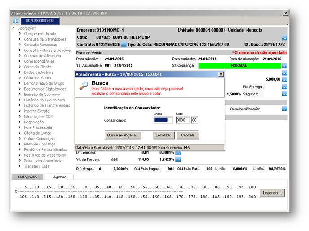The image size is (309, 231).
Task: Add a new tab with plus icon
Action: 16,21
